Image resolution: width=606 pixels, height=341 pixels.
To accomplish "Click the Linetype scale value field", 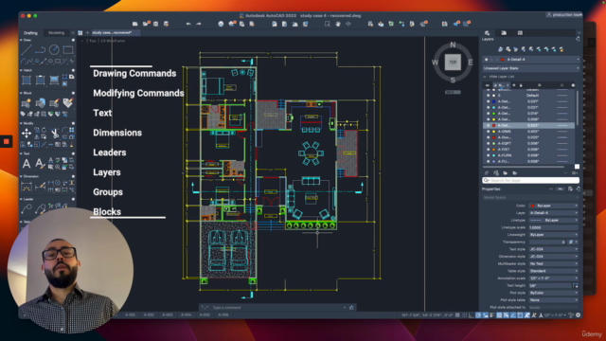I will click(554, 227).
